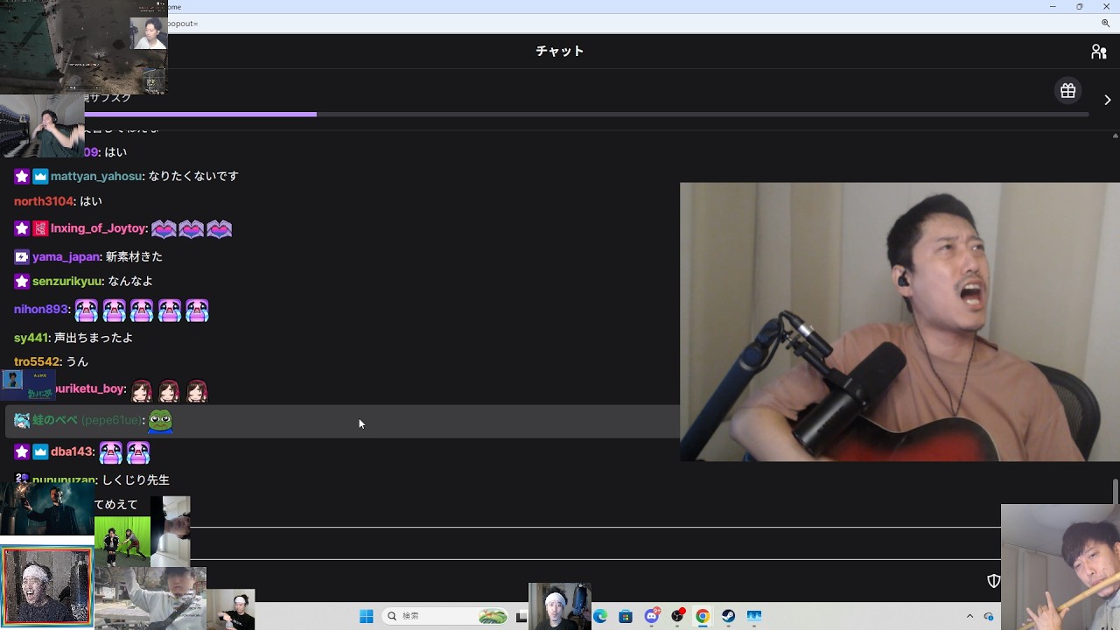
Task: Open dba143's user card
Action: point(72,452)
